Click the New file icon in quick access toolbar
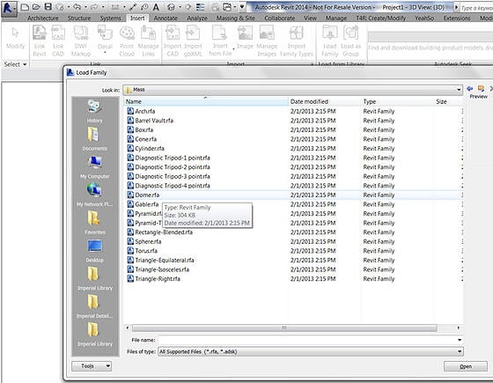This screenshot has height=383, width=493. click(25, 7)
